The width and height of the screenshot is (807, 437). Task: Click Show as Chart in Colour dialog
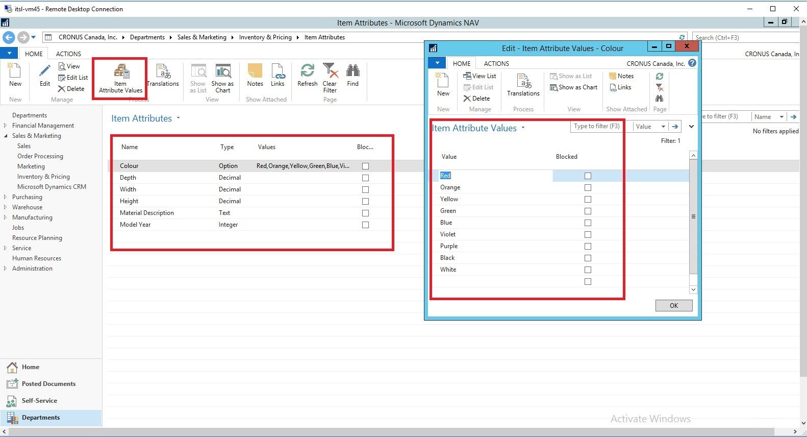(573, 87)
